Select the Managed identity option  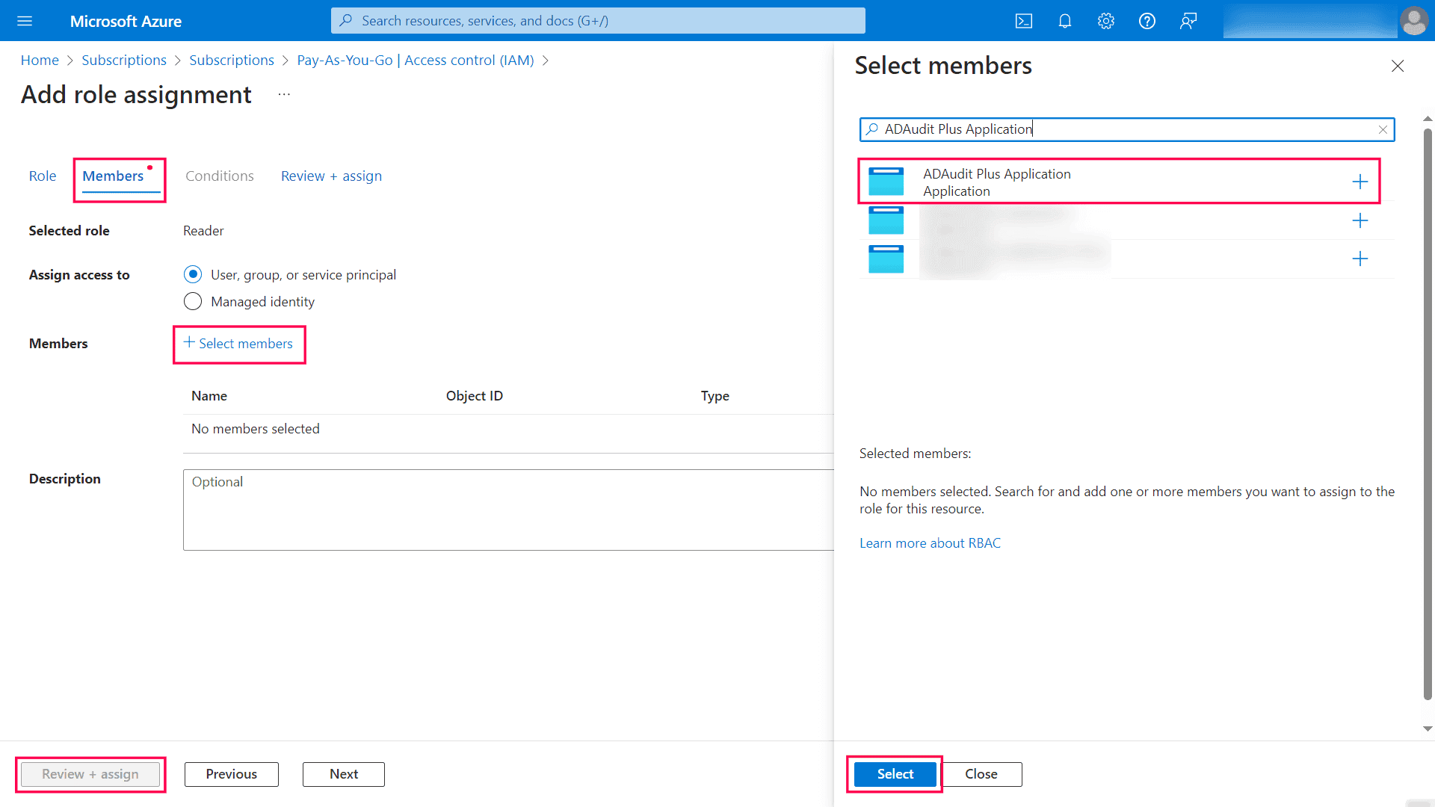pos(193,301)
